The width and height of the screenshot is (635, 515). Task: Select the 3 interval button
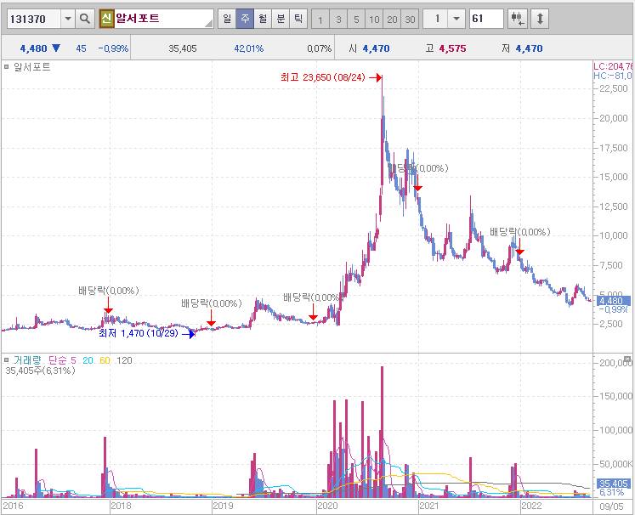(338, 19)
